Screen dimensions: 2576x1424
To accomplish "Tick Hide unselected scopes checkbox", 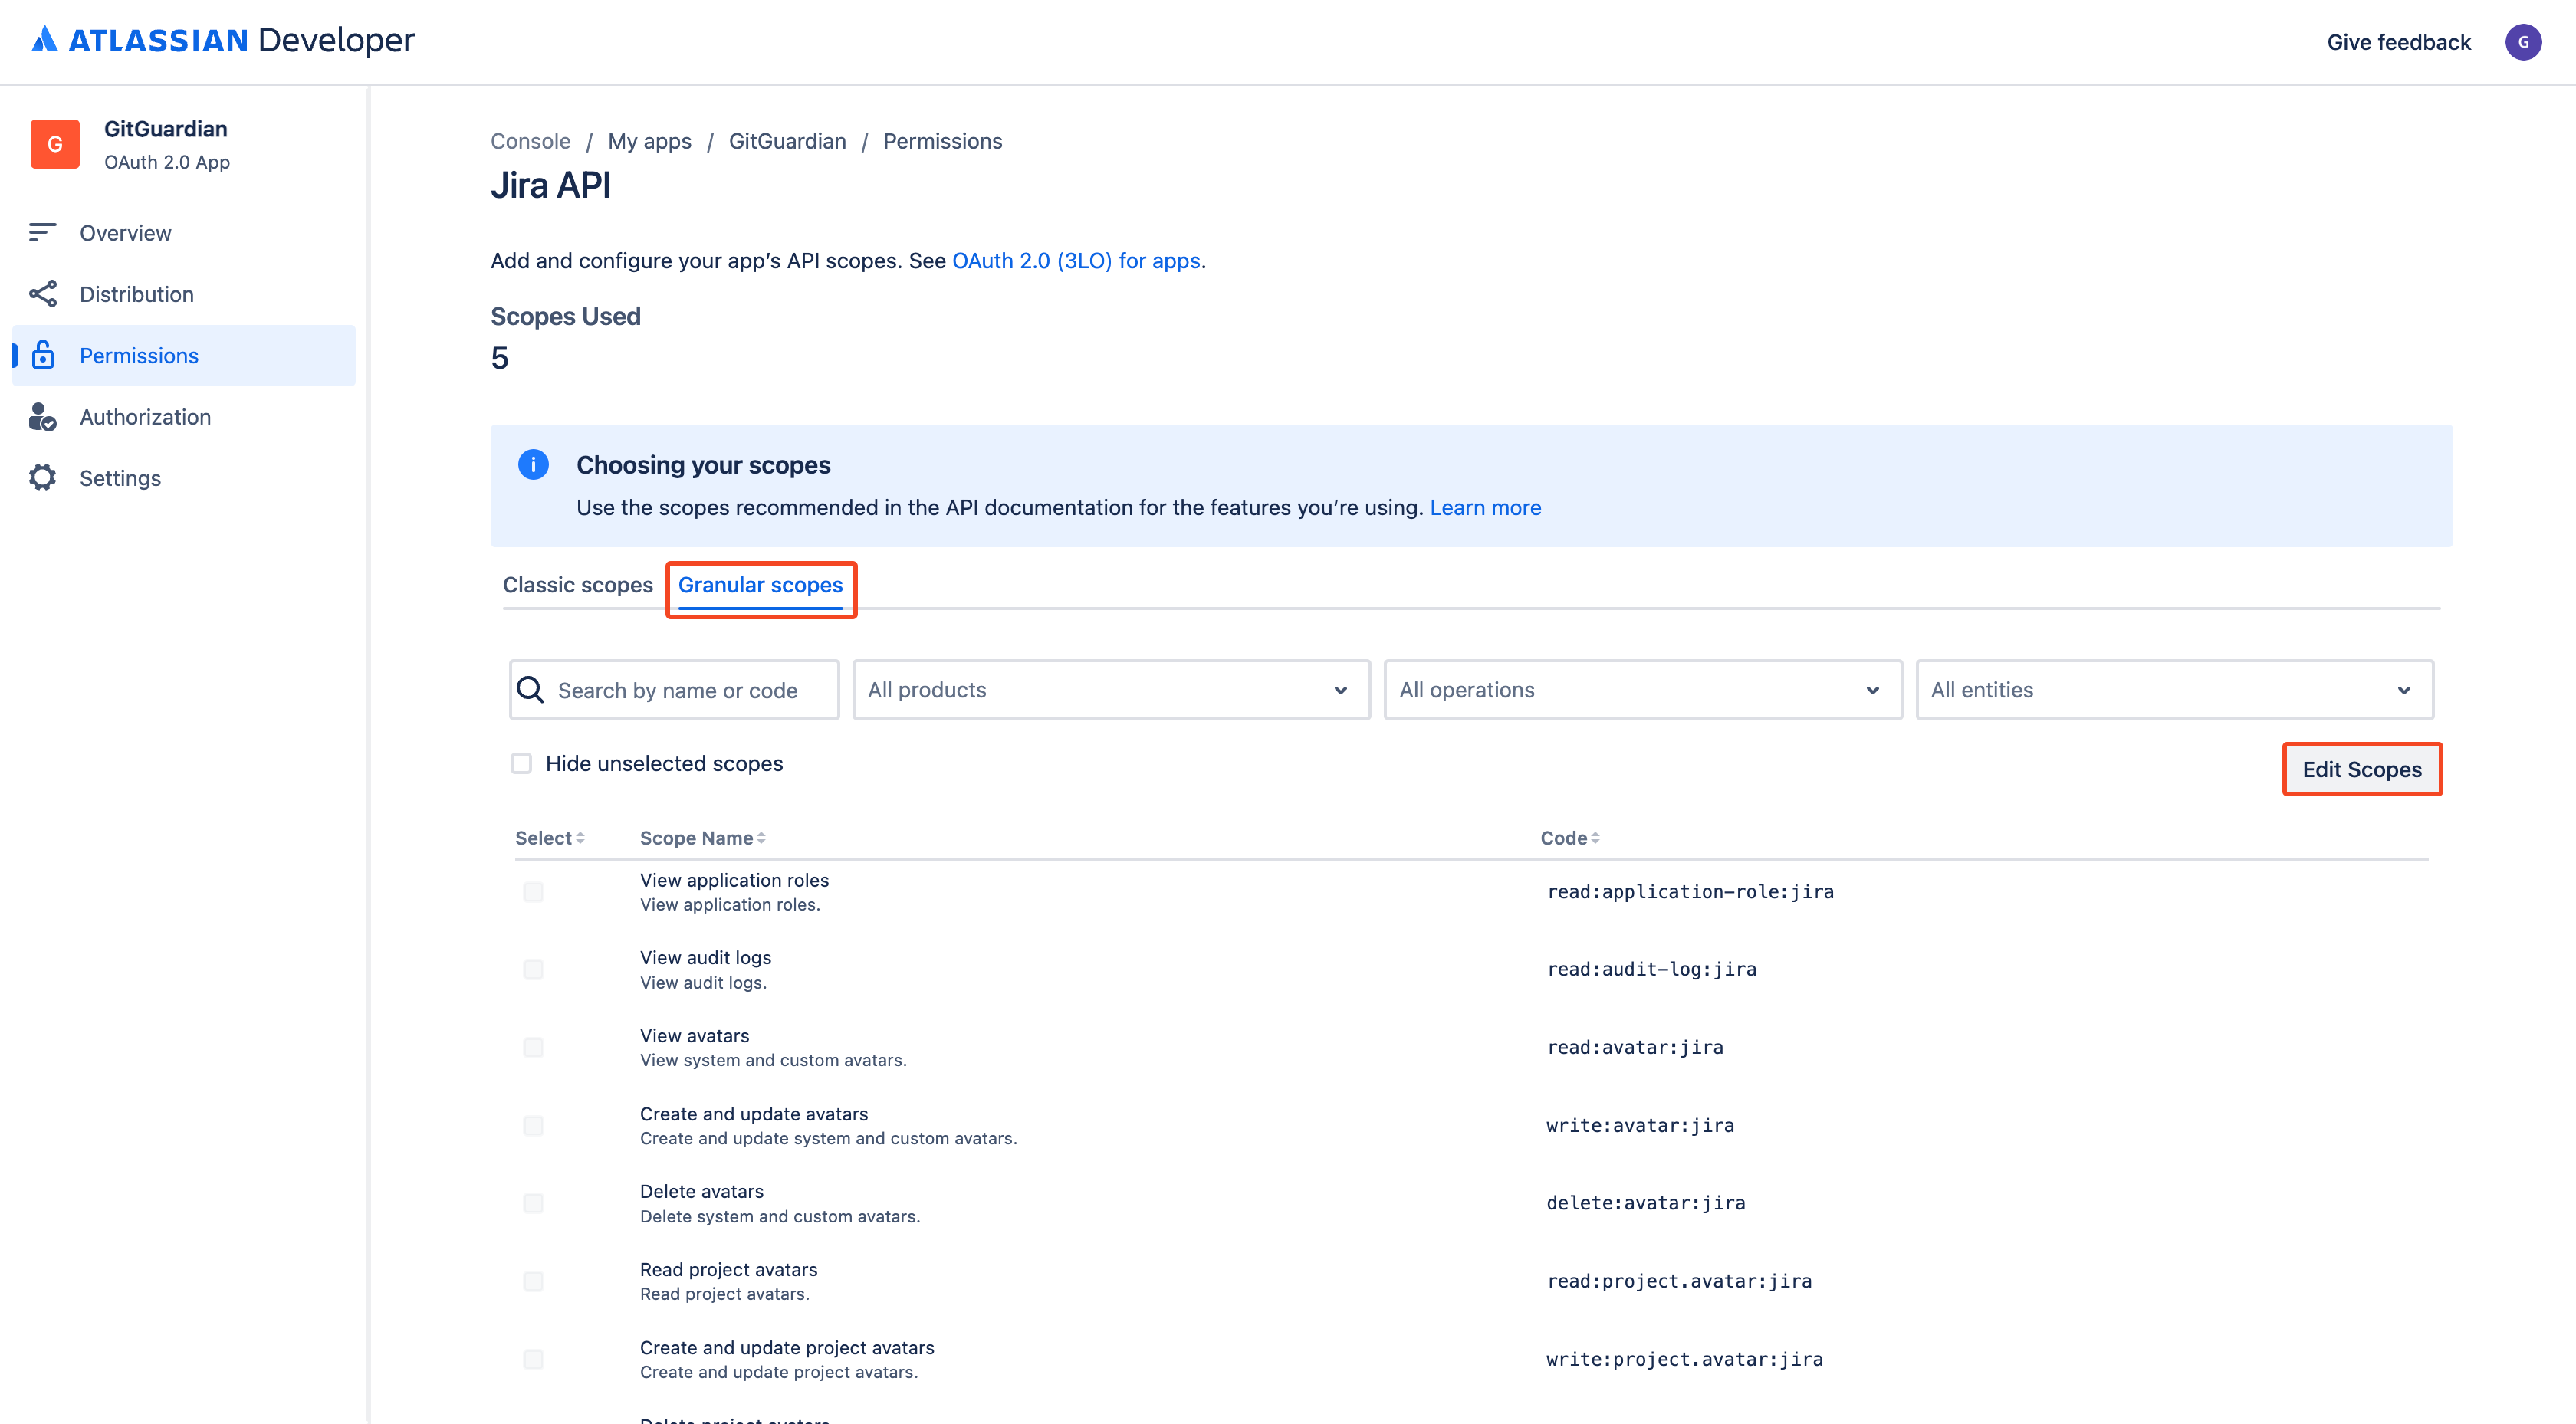I will point(521,764).
